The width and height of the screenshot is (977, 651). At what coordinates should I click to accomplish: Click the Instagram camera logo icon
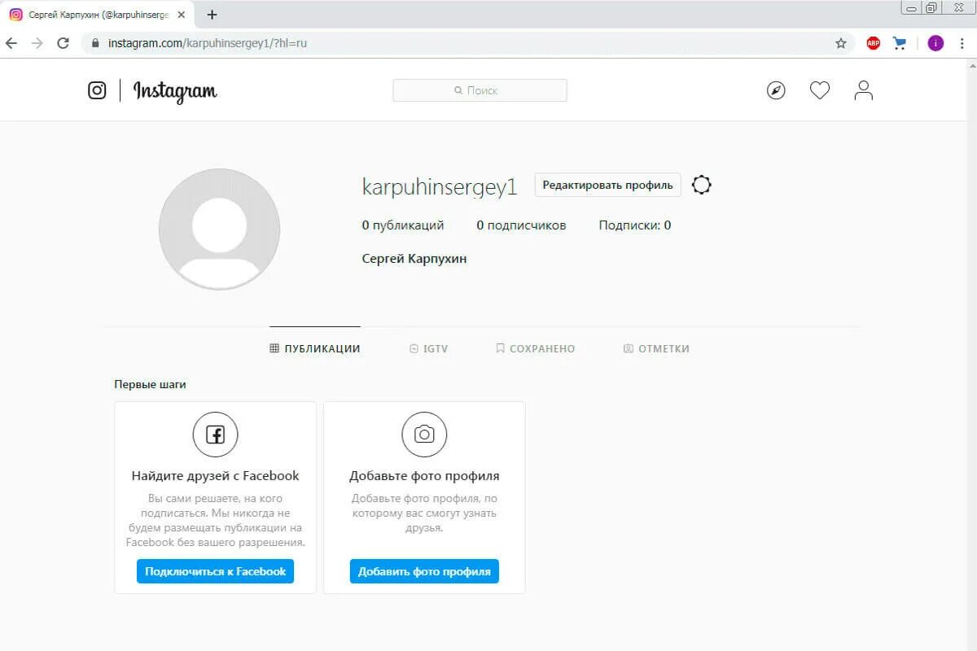pyautogui.click(x=97, y=90)
